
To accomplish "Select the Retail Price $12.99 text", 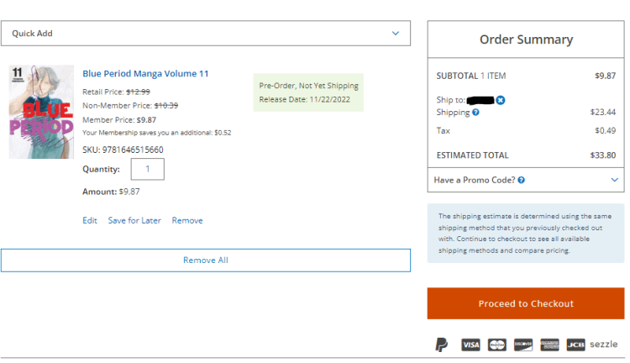I will pyautogui.click(x=116, y=92).
